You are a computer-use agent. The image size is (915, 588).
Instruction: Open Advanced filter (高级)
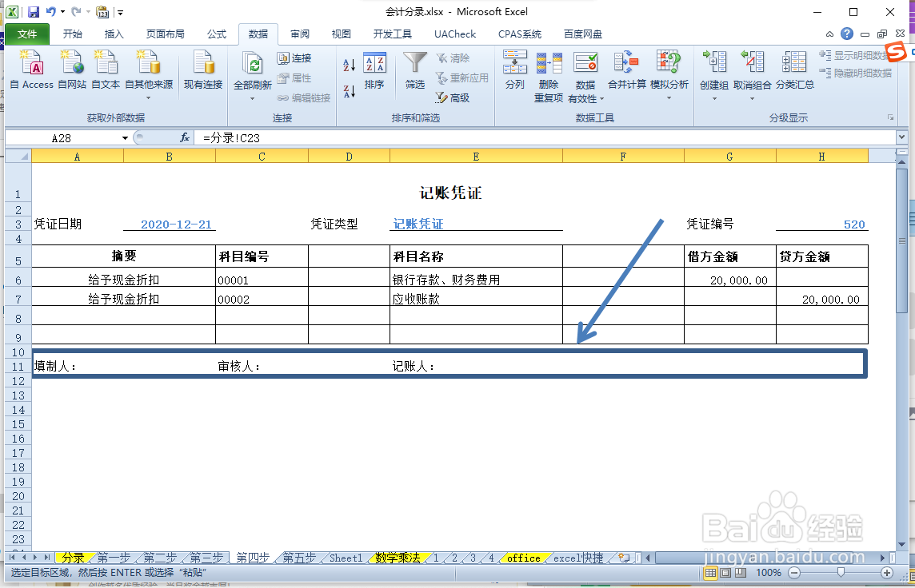453,98
